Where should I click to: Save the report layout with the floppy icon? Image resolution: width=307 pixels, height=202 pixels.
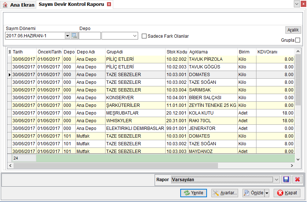(x=286, y=179)
